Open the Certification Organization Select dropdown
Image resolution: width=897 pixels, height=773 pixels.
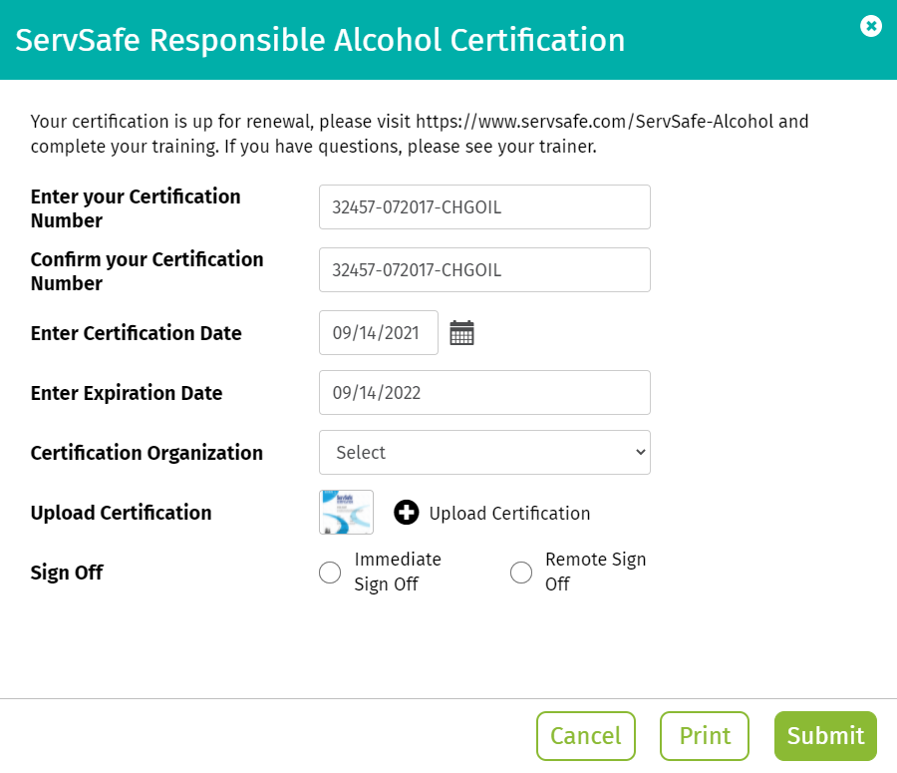(x=484, y=453)
